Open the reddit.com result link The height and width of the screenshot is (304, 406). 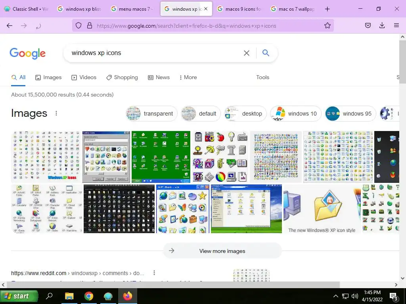click(x=77, y=273)
